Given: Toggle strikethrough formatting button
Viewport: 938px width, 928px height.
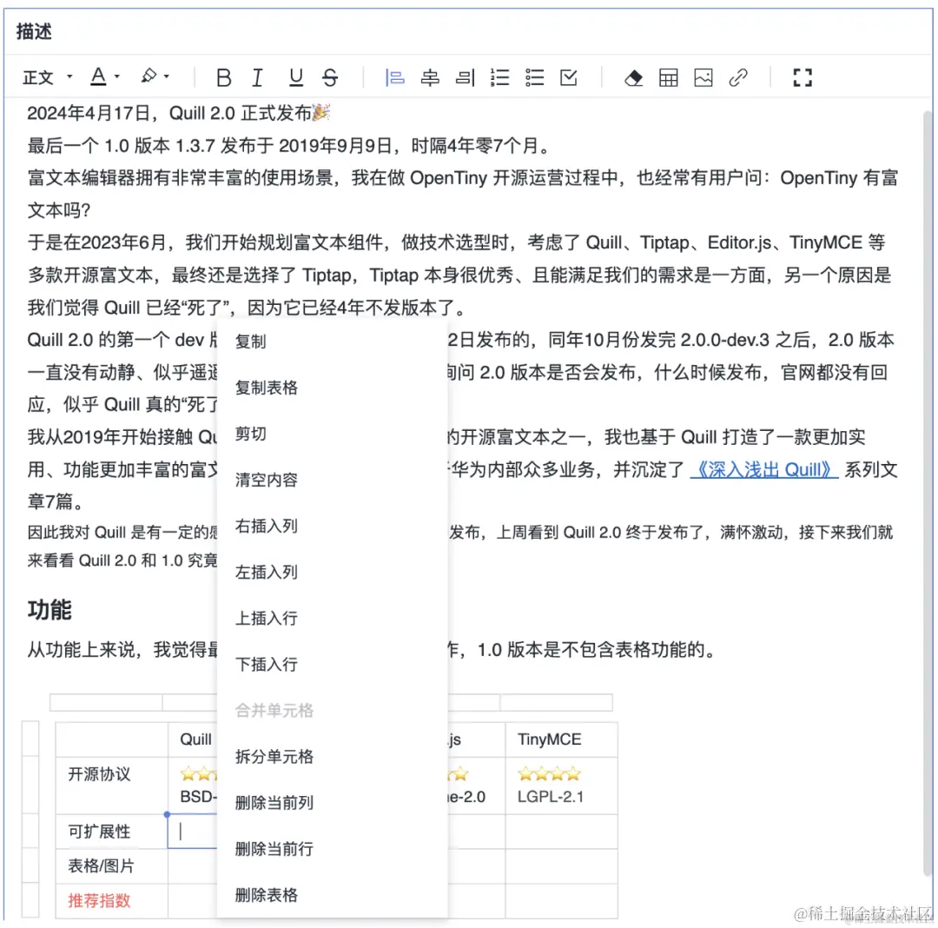Looking at the screenshot, I should click(330, 78).
